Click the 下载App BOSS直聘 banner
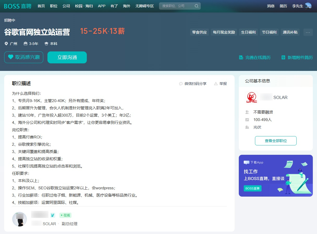317x234 pixels. 276,176
